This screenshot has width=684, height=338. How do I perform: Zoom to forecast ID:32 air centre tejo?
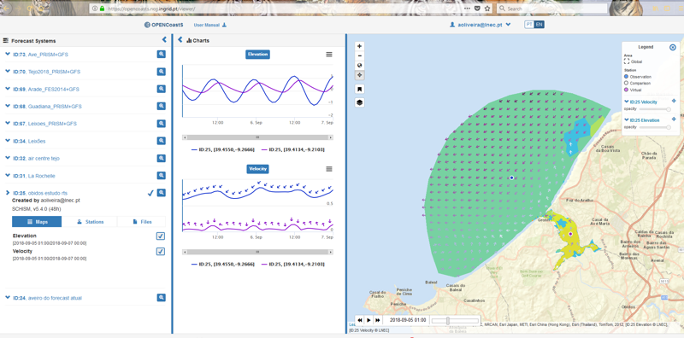tap(161, 158)
